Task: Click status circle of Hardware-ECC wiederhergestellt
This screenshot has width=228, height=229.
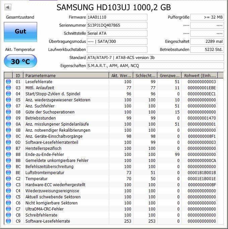Action: tap(8, 185)
